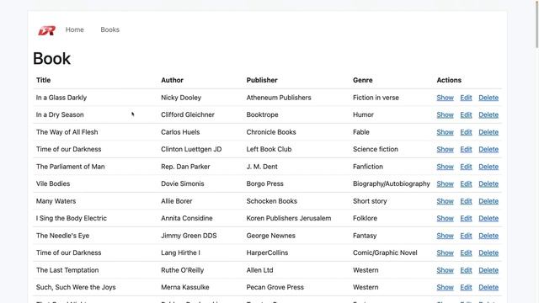539x303 pixels.
Task: Show the Many Waters book
Action: tap(446, 201)
